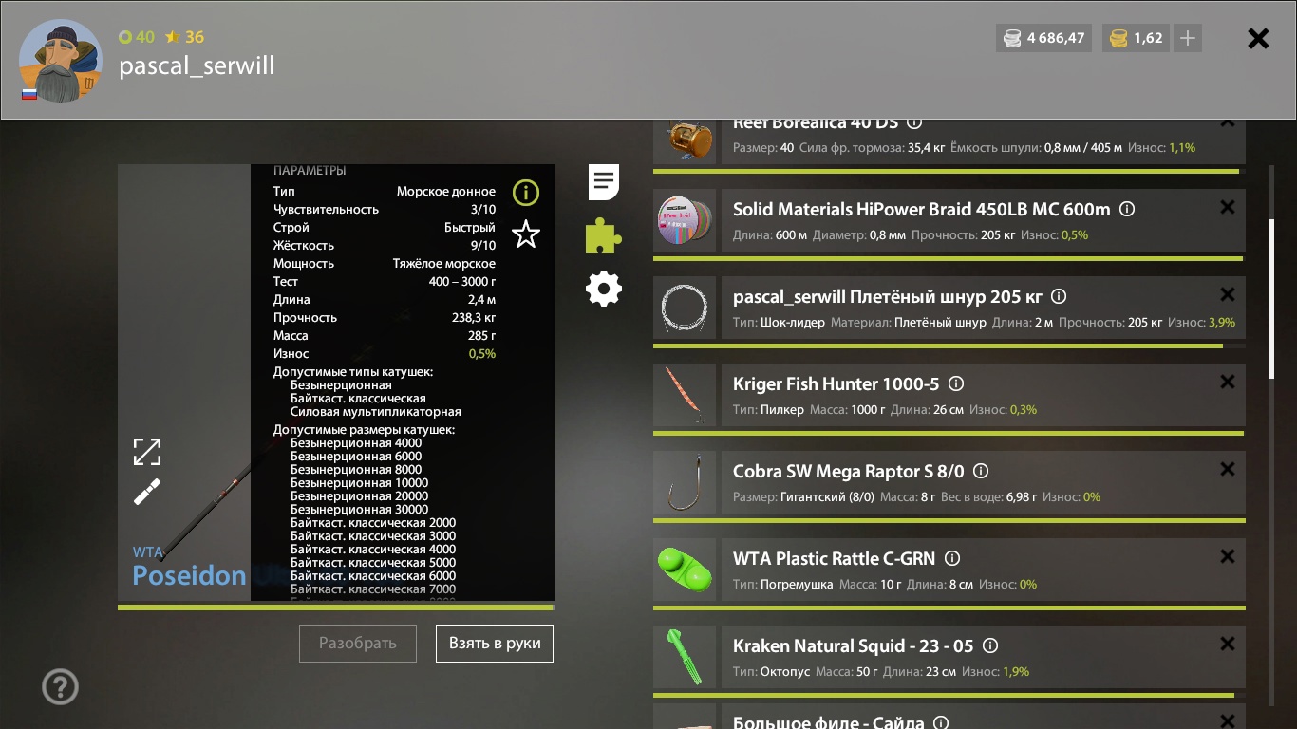Click the Разобрать button
Screen dimensions: 1297x729
point(358,643)
